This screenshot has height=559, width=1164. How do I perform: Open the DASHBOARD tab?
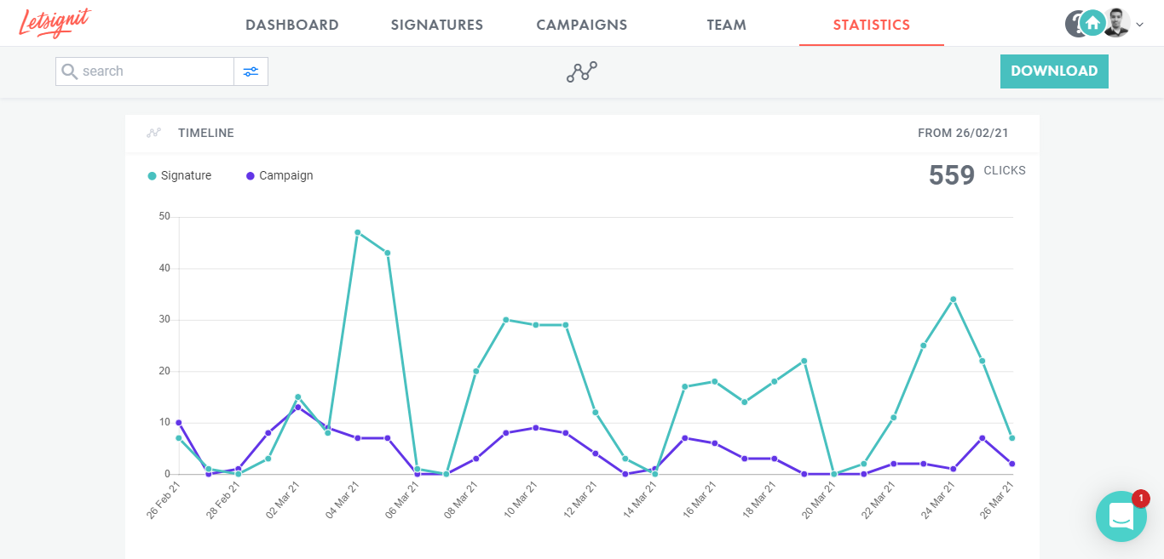point(292,25)
